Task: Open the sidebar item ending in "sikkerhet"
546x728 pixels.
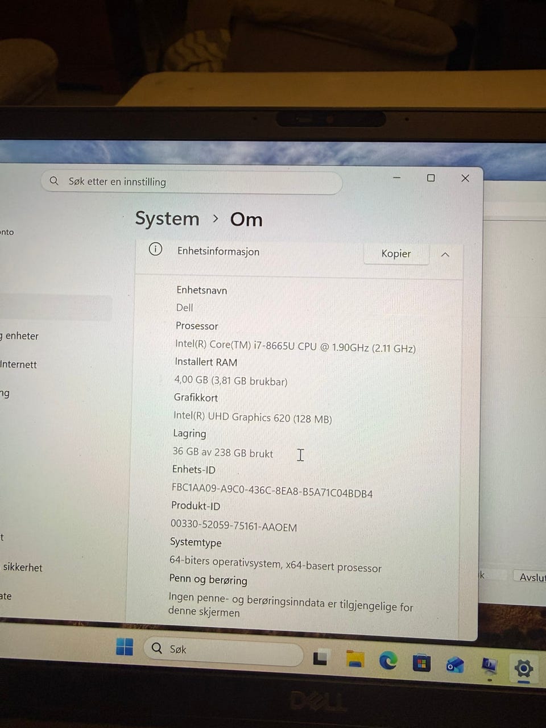Action: (22, 567)
